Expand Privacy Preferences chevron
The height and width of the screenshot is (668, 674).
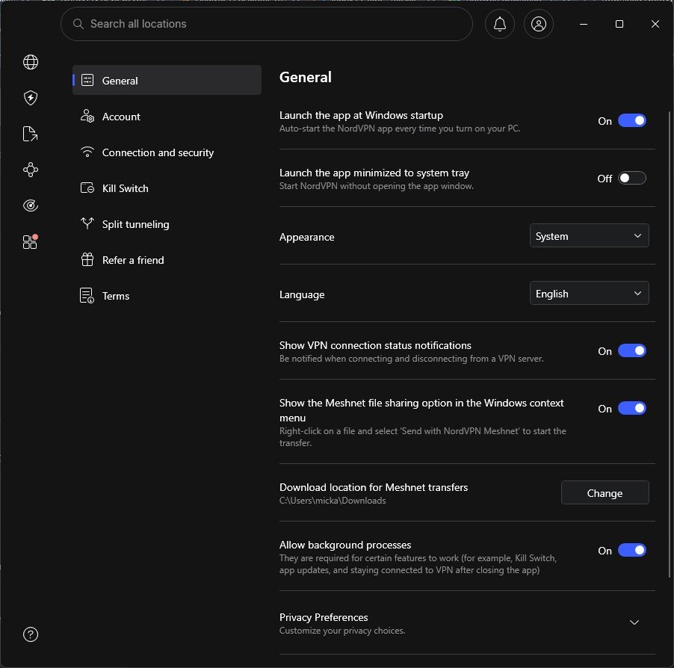click(x=634, y=622)
